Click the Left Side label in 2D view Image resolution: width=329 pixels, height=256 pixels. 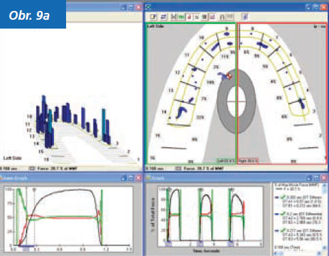click(155, 27)
